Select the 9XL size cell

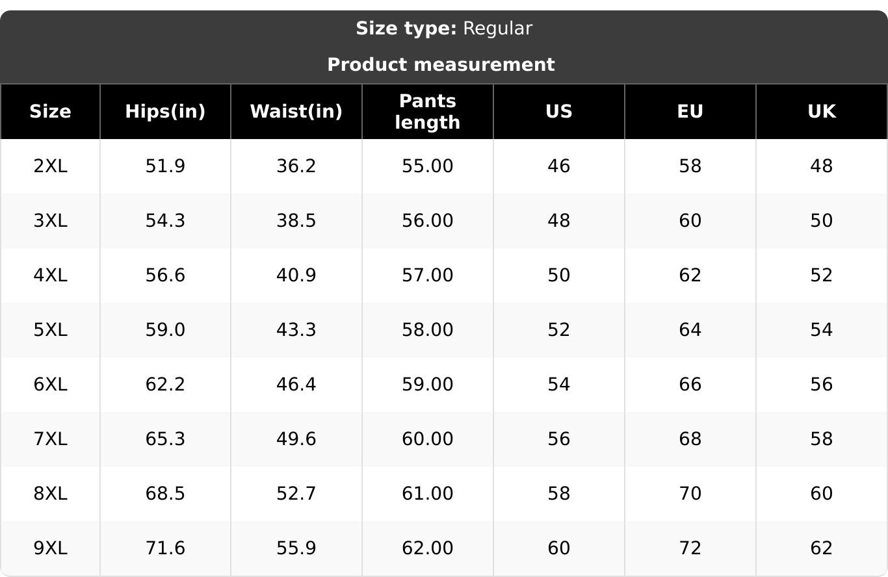tap(50, 548)
